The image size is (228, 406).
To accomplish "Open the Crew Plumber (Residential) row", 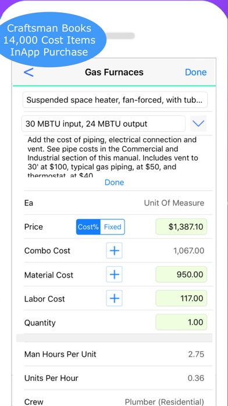I will point(118,398).
